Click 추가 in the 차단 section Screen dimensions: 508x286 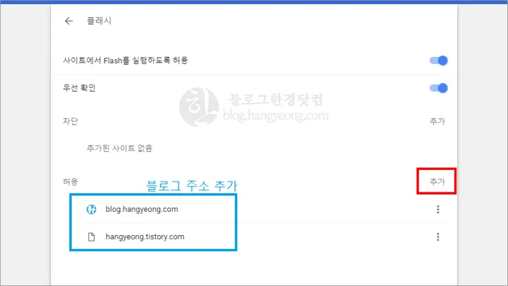tap(437, 122)
